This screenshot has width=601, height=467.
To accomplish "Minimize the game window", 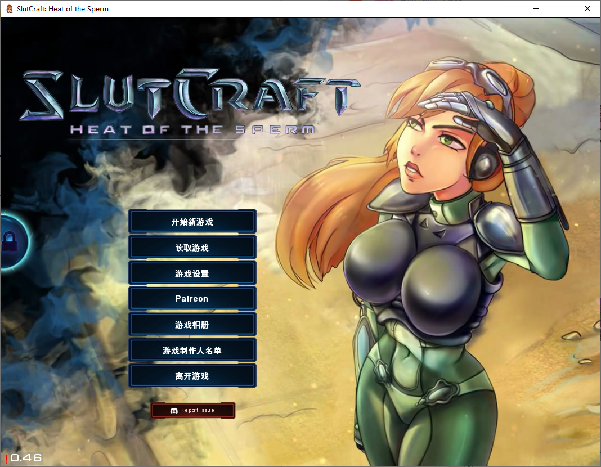I will pyautogui.click(x=536, y=8).
